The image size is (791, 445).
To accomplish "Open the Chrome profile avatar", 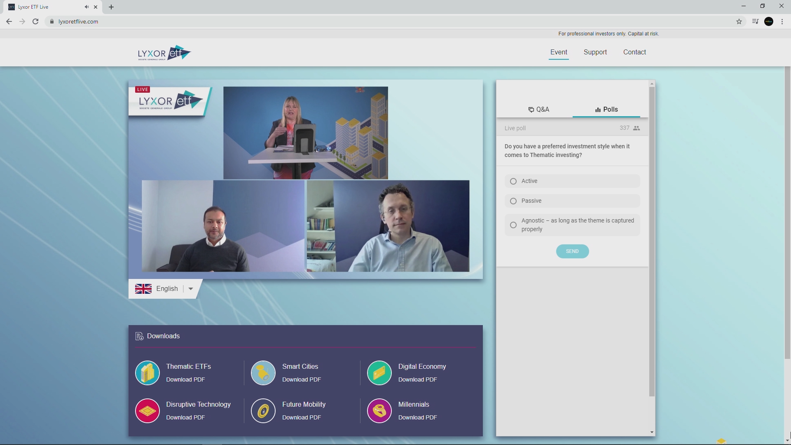I will tap(769, 21).
